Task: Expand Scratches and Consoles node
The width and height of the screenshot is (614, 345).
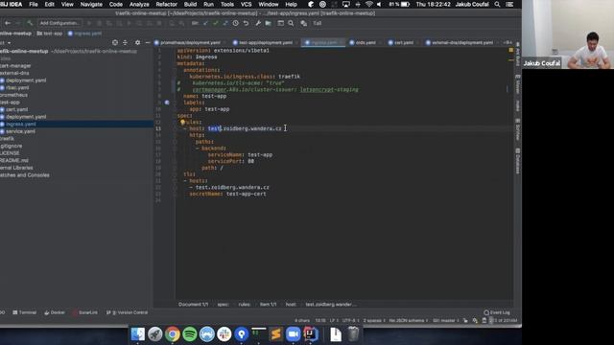Action: (25, 175)
